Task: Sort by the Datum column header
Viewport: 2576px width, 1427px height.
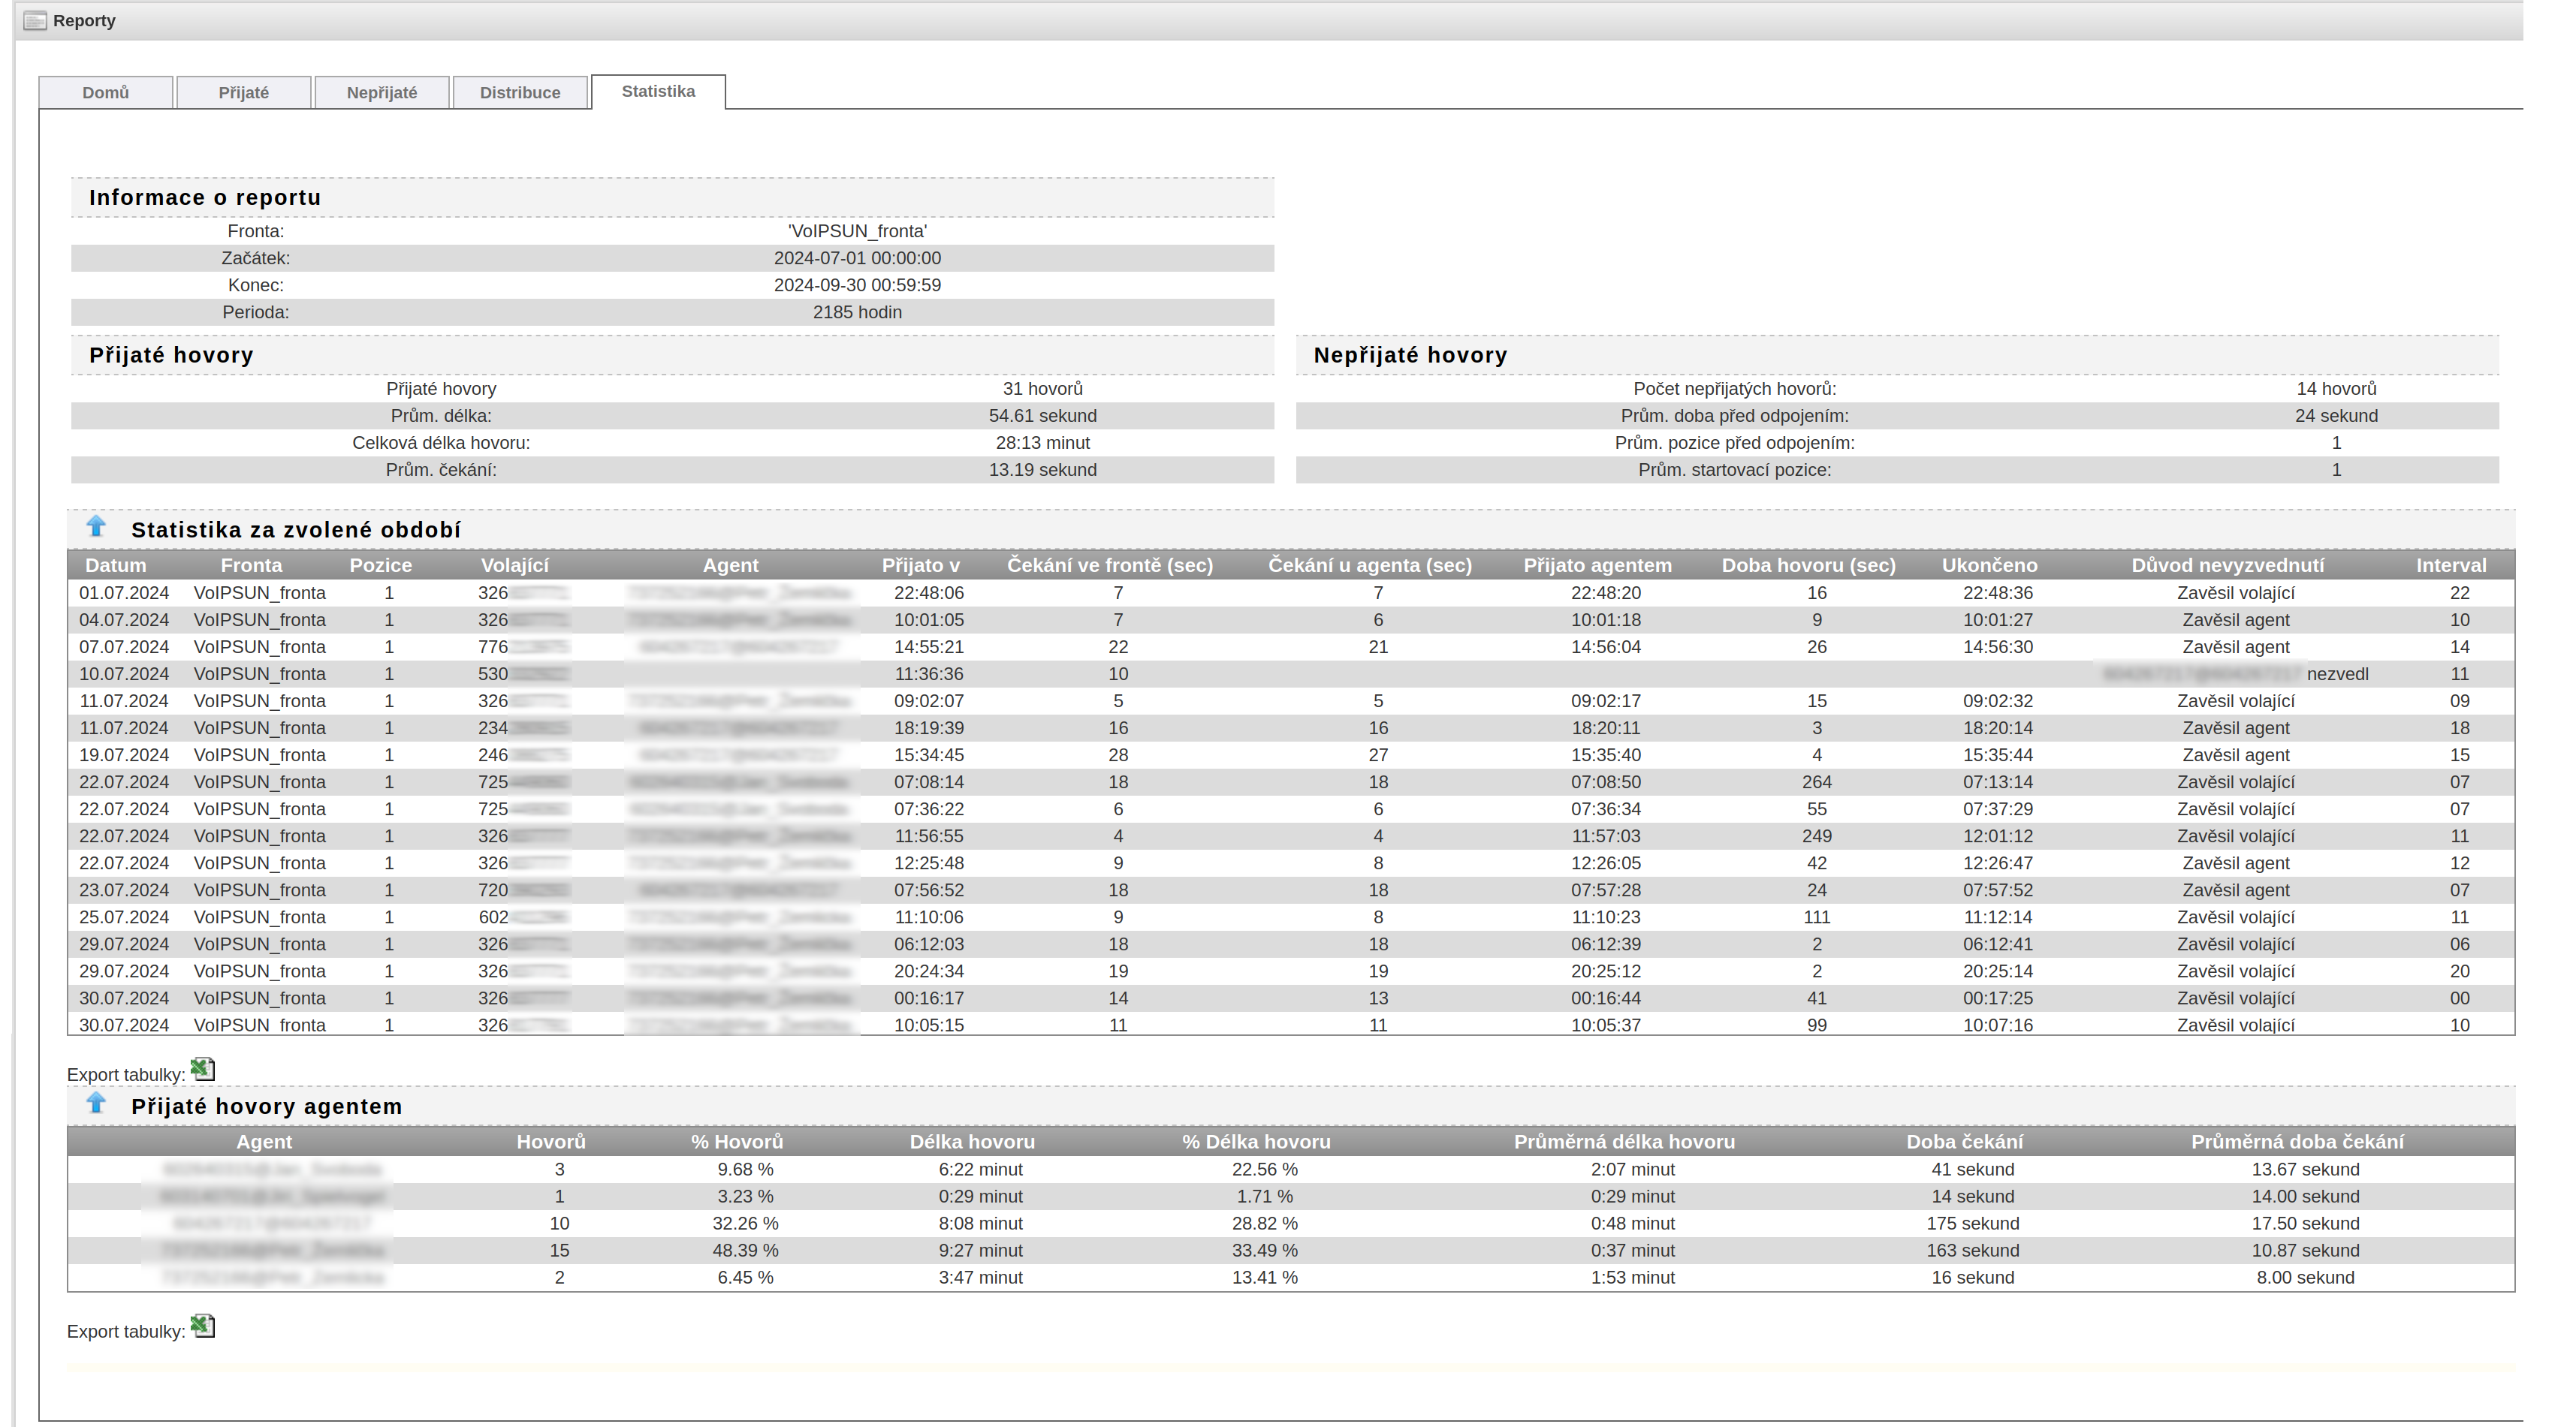Action: pyautogui.click(x=116, y=565)
